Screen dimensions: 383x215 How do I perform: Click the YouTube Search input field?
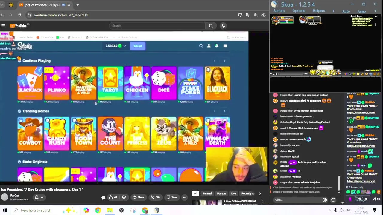[157, 26]
